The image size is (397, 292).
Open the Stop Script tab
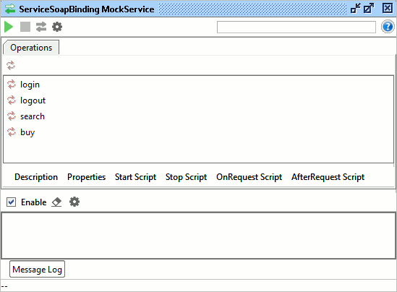coord(186,177)
